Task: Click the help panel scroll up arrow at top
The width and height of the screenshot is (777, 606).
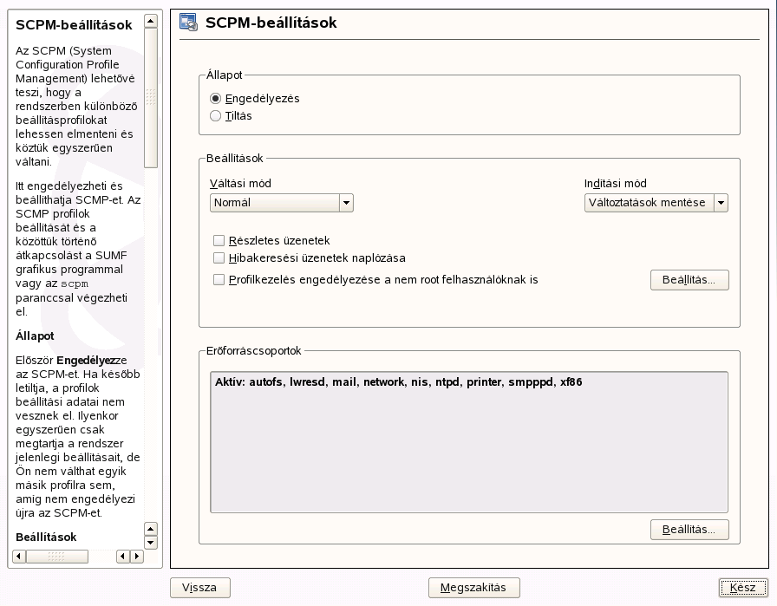Action: [151, 21]
